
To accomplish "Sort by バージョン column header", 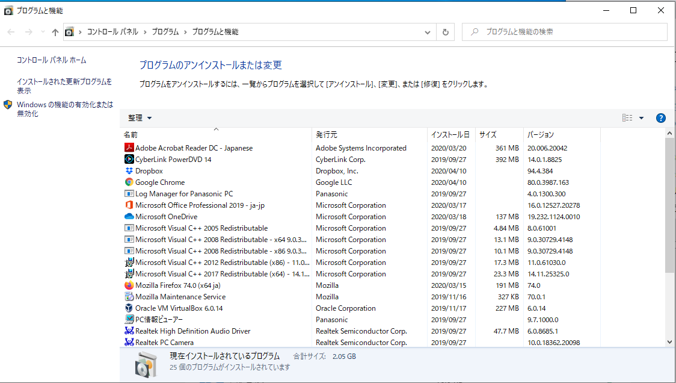I will pos(562,135).
